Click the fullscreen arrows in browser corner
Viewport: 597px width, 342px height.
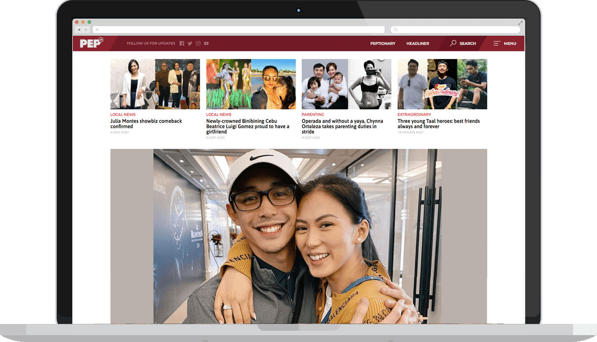point(520,23)
